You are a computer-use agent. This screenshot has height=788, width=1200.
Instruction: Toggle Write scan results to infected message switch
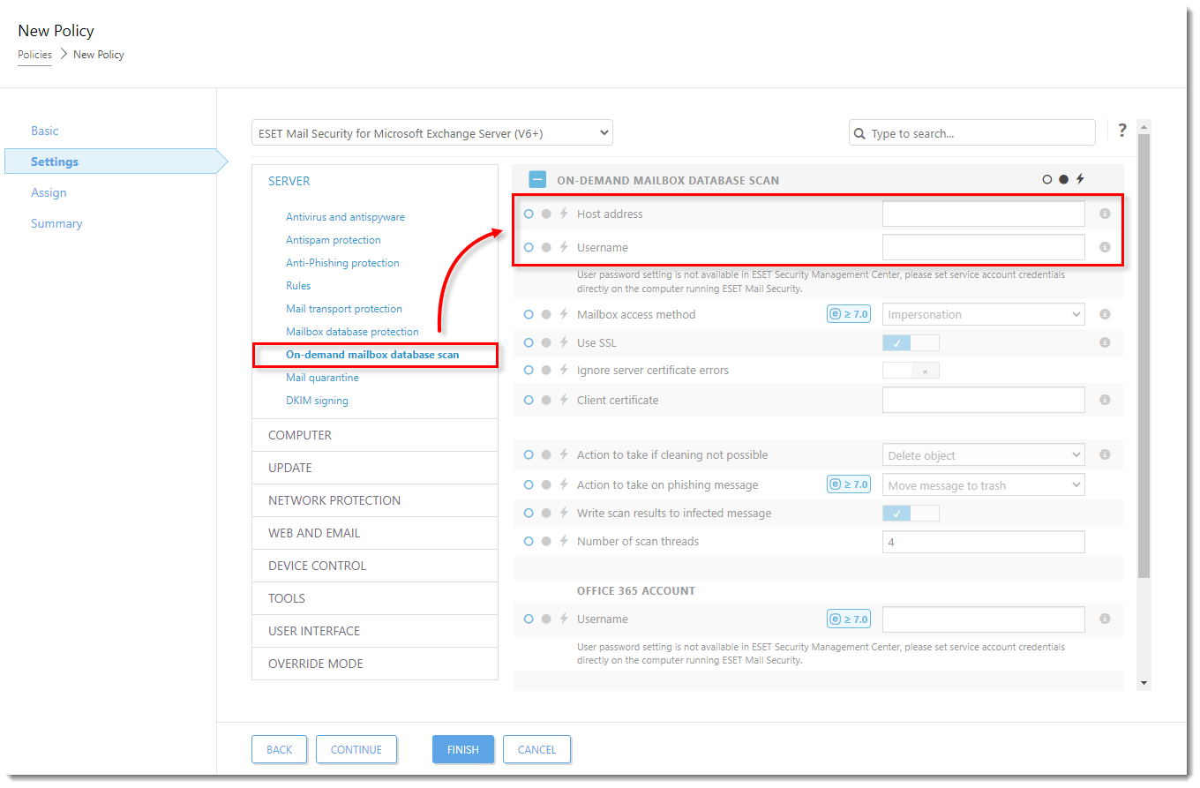(911, 514)
